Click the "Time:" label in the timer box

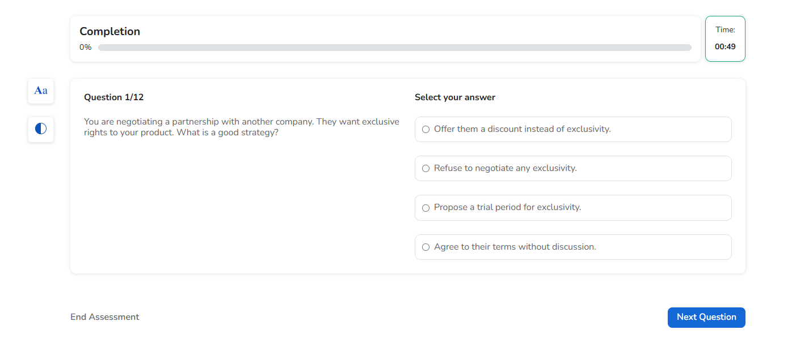(725, 30)
